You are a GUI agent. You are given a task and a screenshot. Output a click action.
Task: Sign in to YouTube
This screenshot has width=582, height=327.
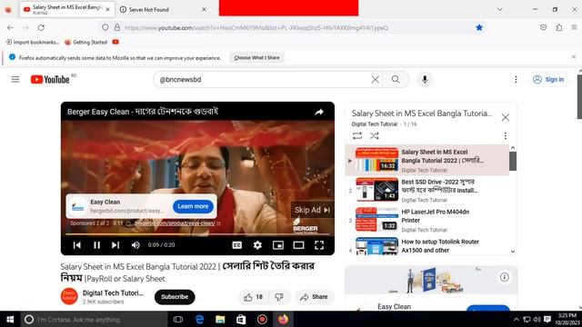(x=549, y=79)
